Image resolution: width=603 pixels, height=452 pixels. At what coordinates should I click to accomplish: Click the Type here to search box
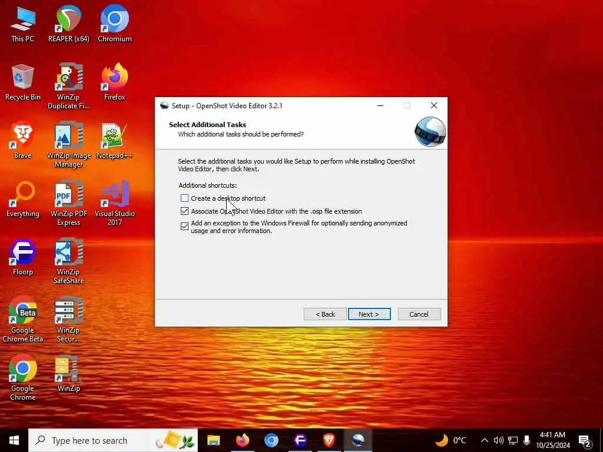[x=113, y=440]
